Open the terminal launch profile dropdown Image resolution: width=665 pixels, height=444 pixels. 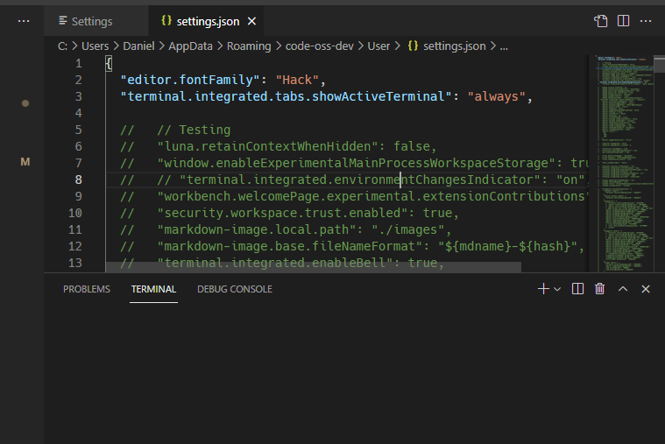[557, 289]
